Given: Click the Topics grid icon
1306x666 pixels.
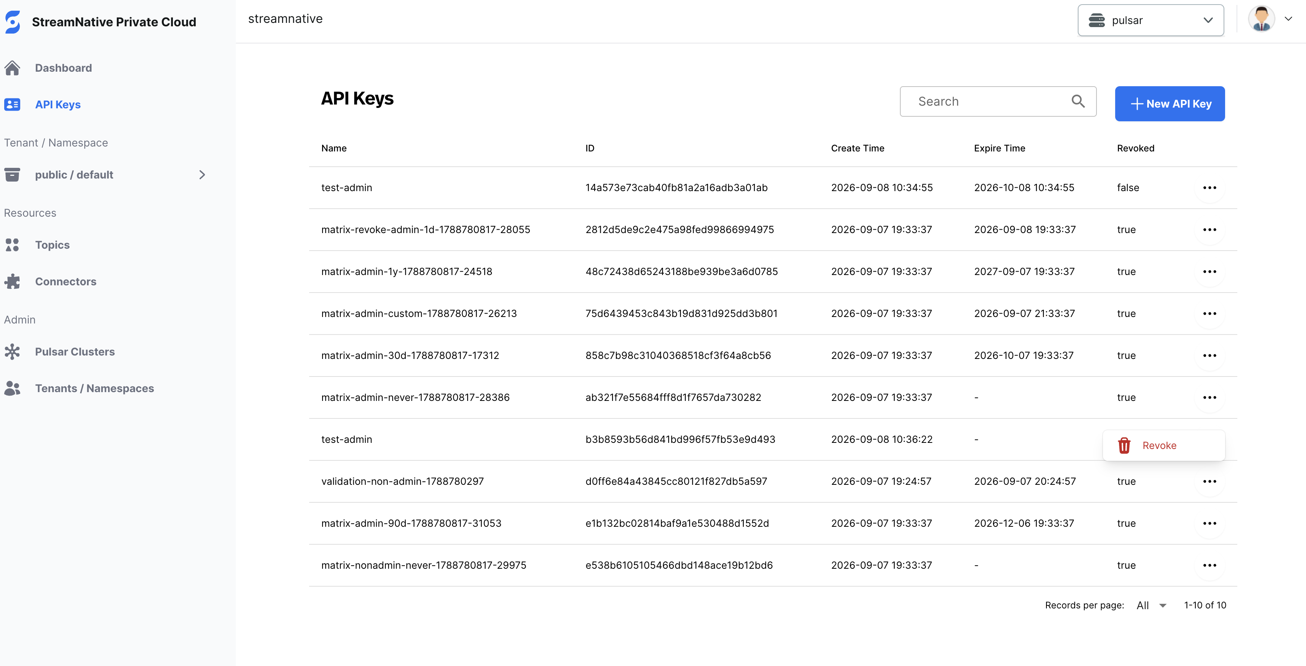Looking at the screenshot, I should pyautogui.click(x=12, y=245).
